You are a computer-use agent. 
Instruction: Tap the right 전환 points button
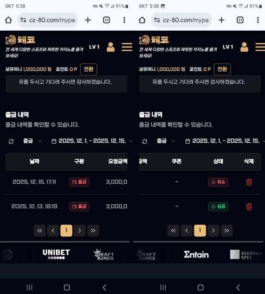tap(222, 69)
